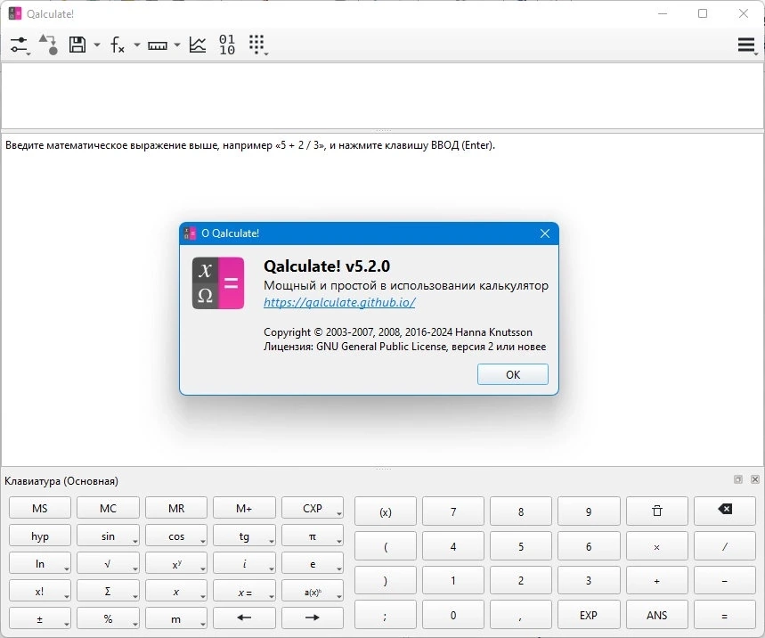765x638 pixels.
Task: Click the cos function key
Action: (x=176, y=536)
